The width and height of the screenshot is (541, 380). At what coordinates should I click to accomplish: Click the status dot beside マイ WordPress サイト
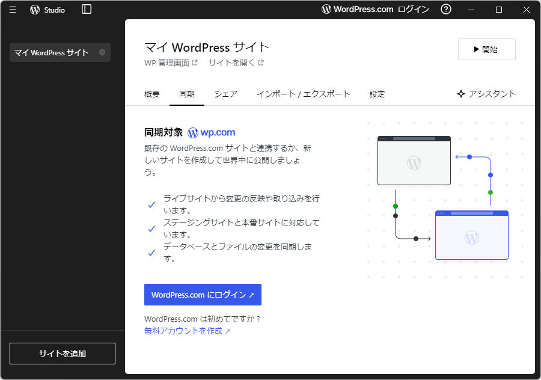[101, 52]
